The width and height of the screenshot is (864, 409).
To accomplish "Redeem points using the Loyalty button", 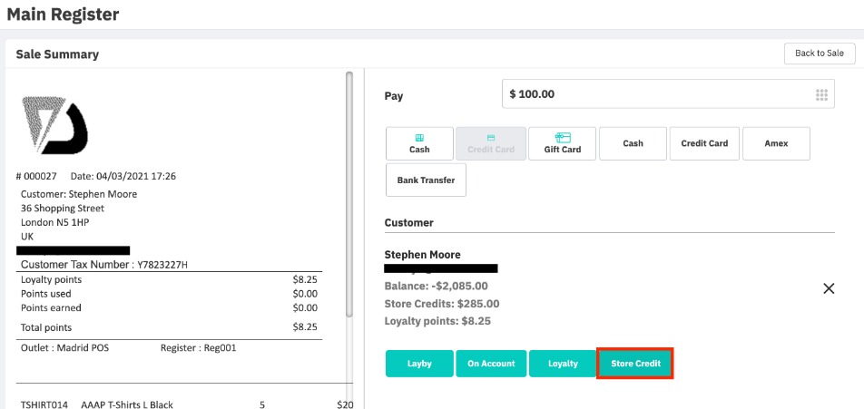I will click(x=563, y=364).
